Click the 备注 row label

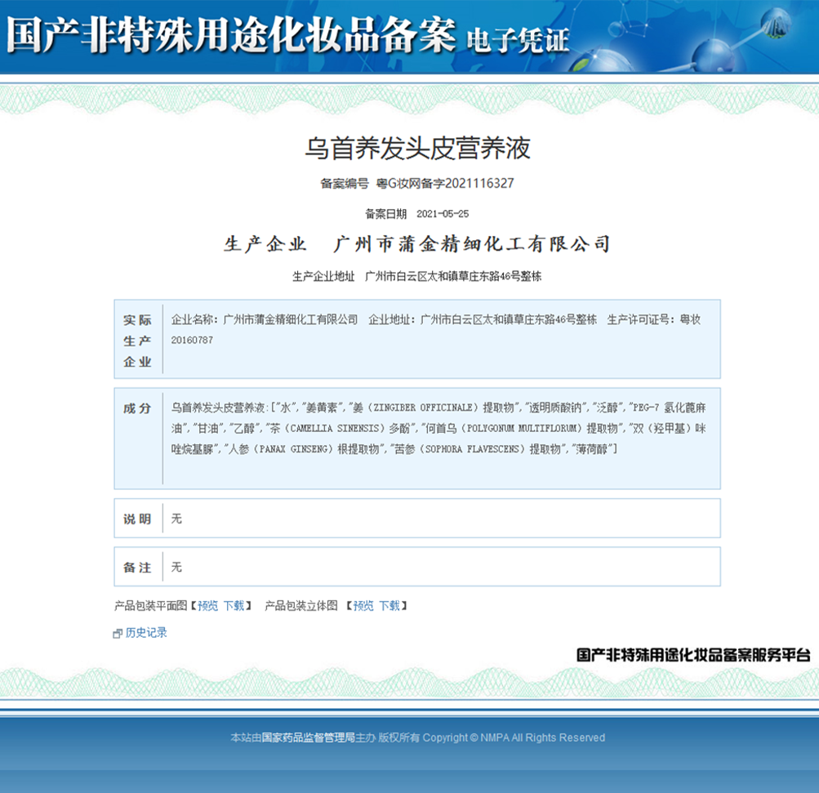(137, 568)
